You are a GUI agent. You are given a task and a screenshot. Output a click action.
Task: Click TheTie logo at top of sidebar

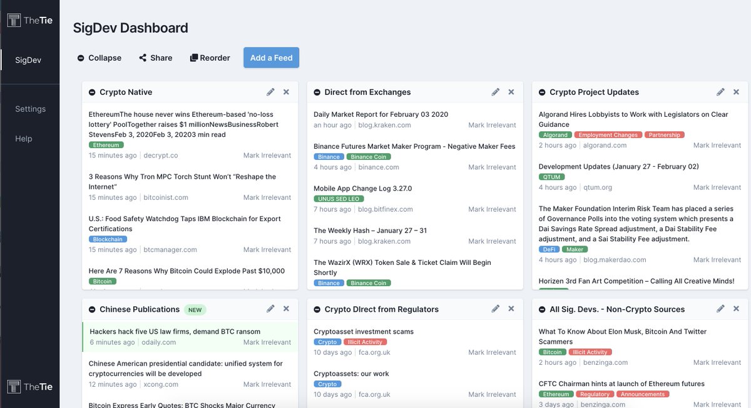(x=29, y=20)
